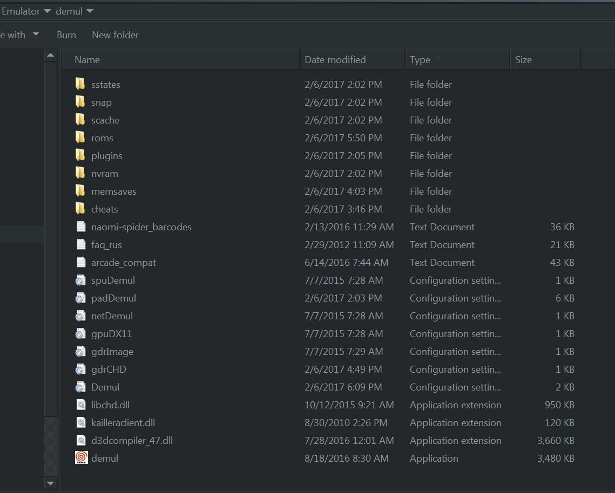This screenshot has height=493, width=615.
Task: Click the nvram folder icon
Action: 80,173
